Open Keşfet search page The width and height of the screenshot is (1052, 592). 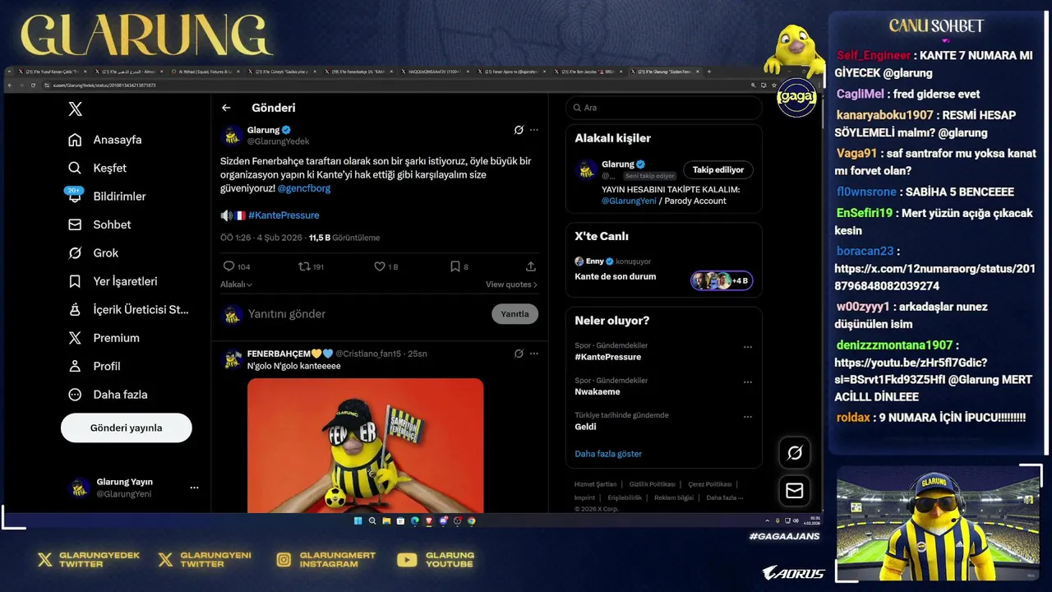98,168
